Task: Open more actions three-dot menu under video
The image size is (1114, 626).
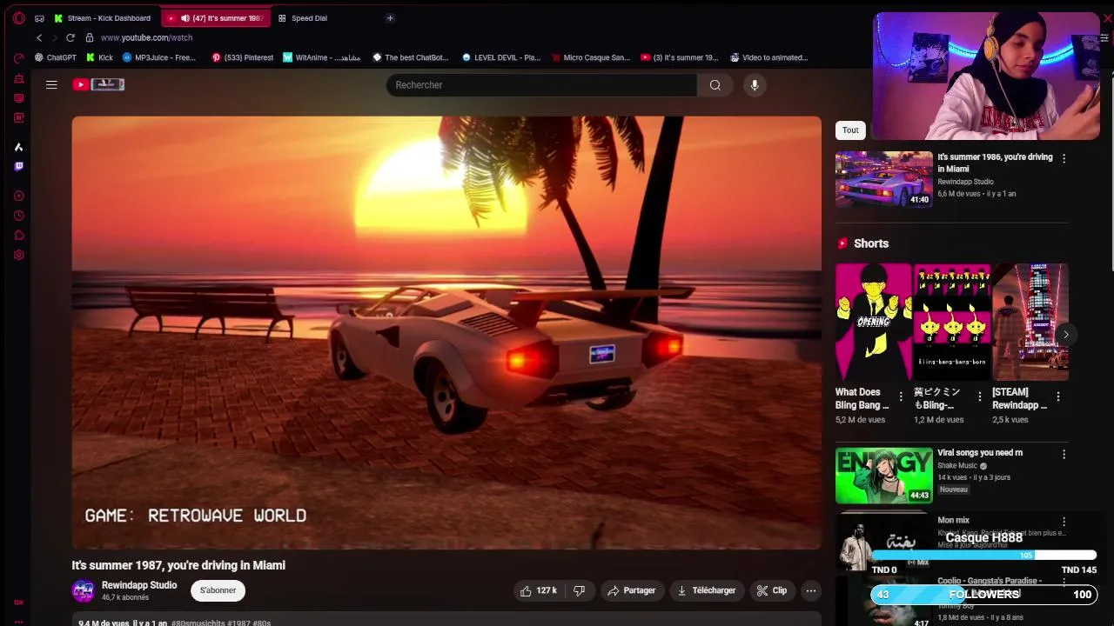Action: pos(811,590)
